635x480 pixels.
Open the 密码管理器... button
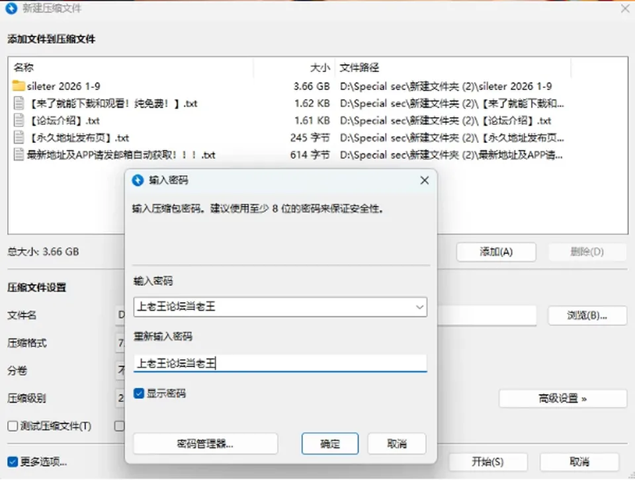(205, 444)
